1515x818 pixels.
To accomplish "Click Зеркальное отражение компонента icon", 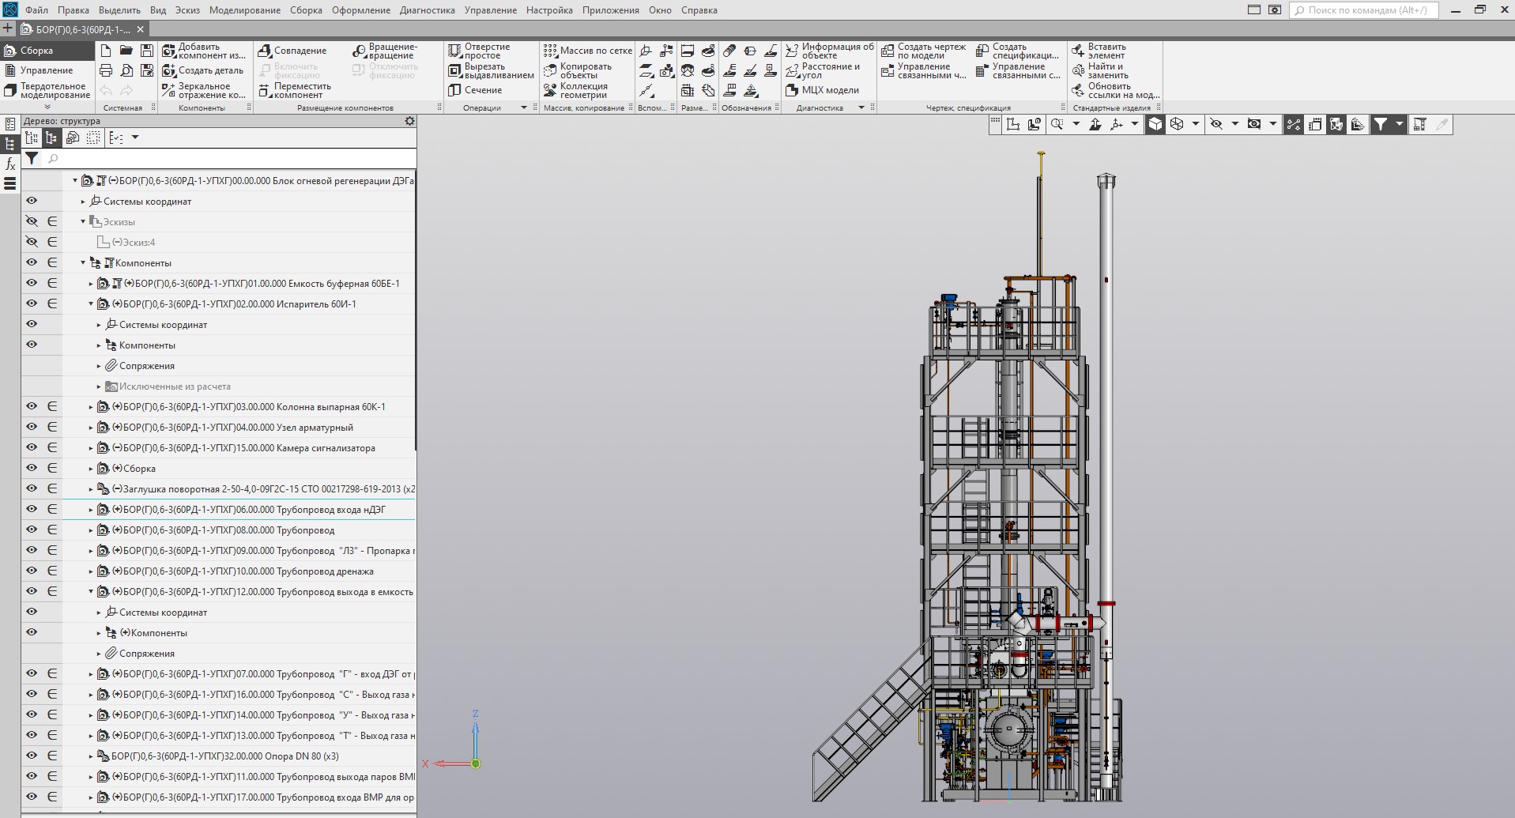I will tap(168, 90).
